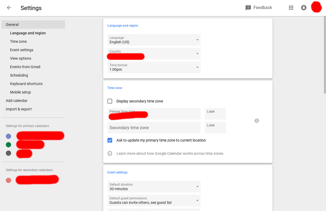Click the swap time zones icon
326x211 pixels.
coord(257,121)
